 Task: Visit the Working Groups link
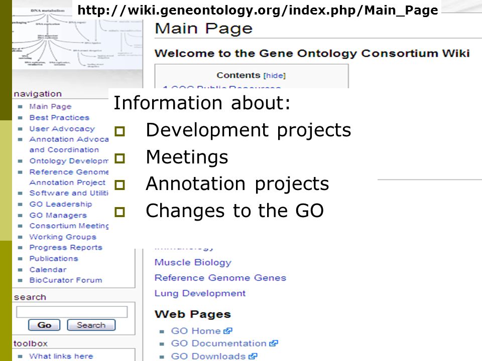click(x=63, y=237)
